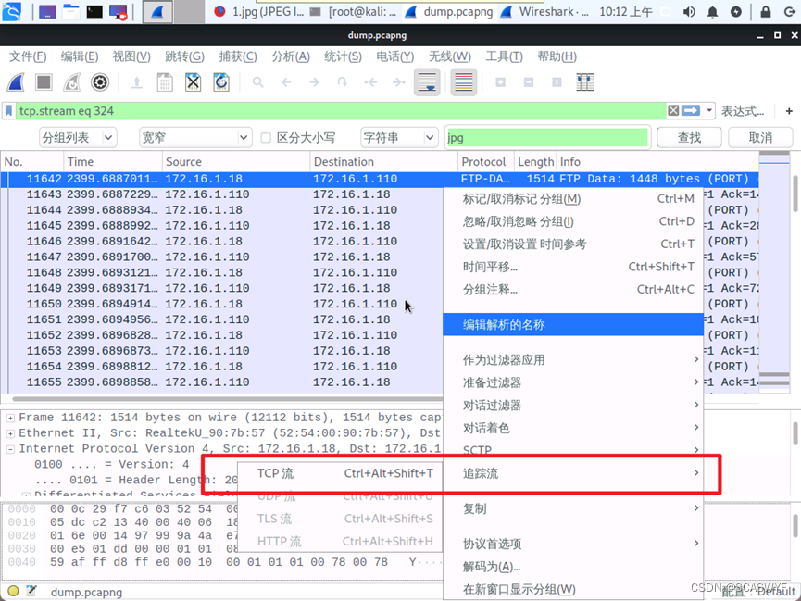Click the capture file properties icon in status bar
This screenshot has width=801, height=601.
coord(31,592)
